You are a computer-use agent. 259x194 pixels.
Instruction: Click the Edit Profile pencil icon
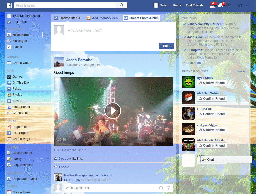point(9,22)
